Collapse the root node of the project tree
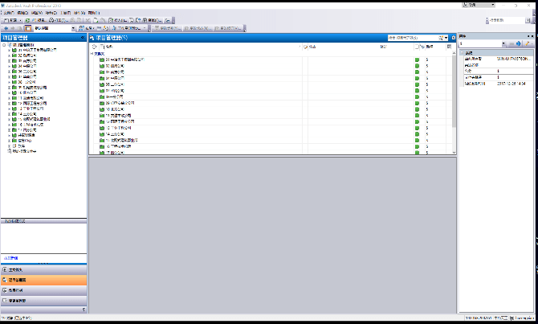The image size is (538, 324). pyautogui.click(x=4, y=45)
